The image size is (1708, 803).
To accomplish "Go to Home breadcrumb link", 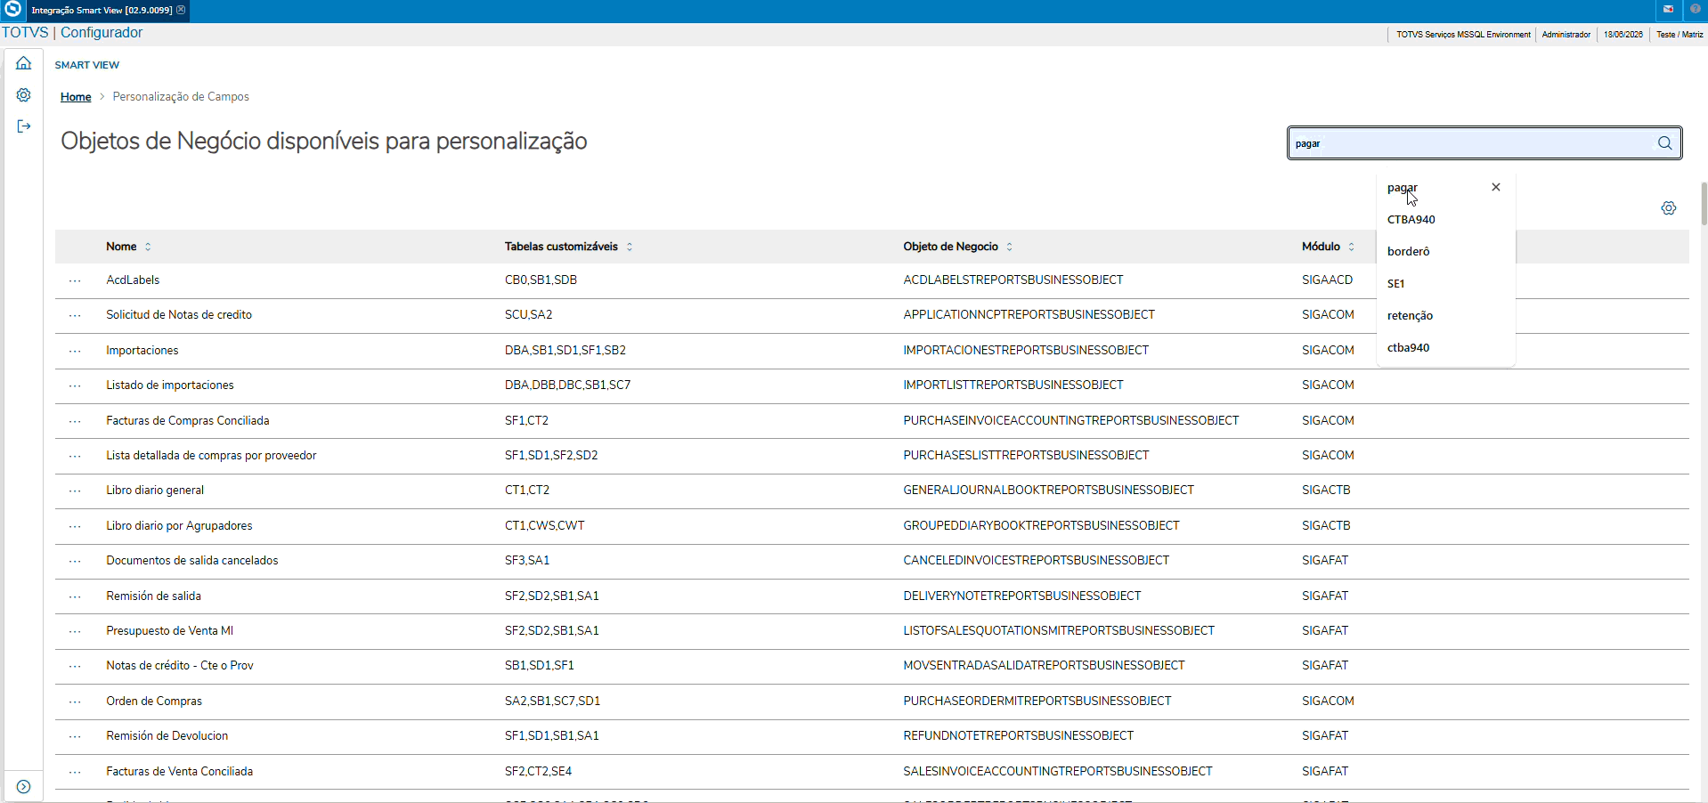I will [76, 97].
